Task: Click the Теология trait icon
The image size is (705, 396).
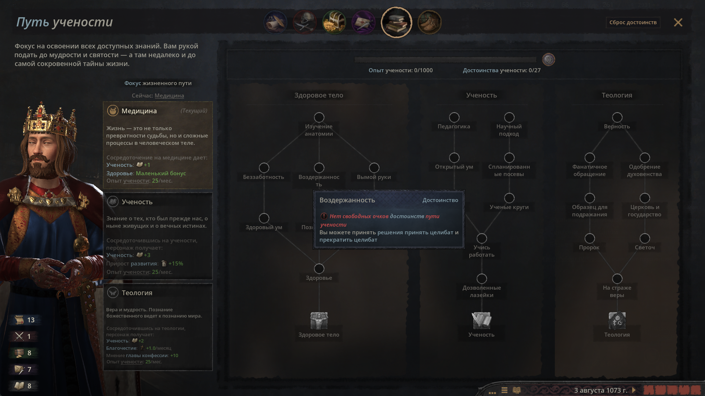Action: pos(617,321)
